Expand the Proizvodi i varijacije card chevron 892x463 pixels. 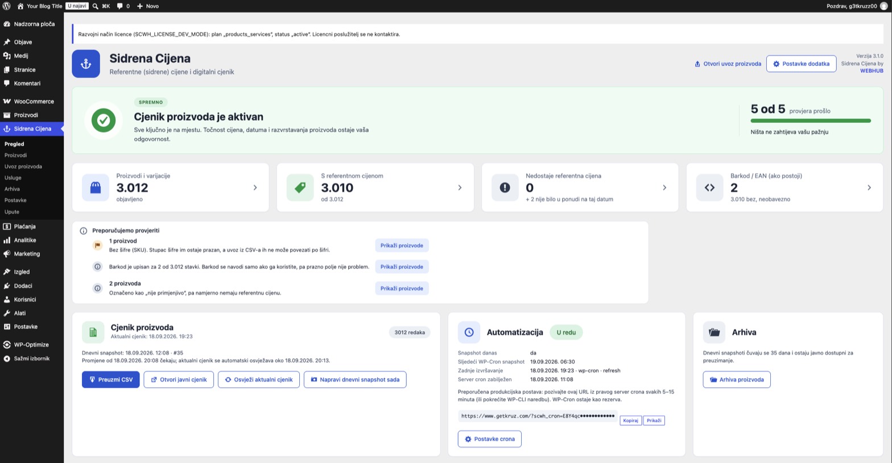pyautogui.click(x=255, y=188)
